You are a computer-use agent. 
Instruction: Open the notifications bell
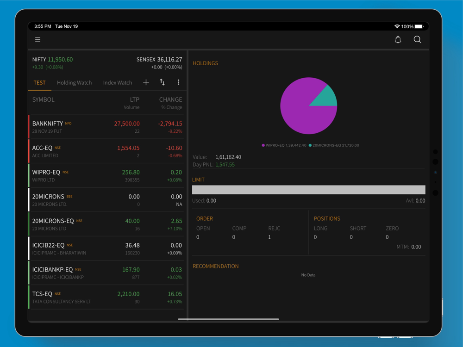click(x=398, y=40)
